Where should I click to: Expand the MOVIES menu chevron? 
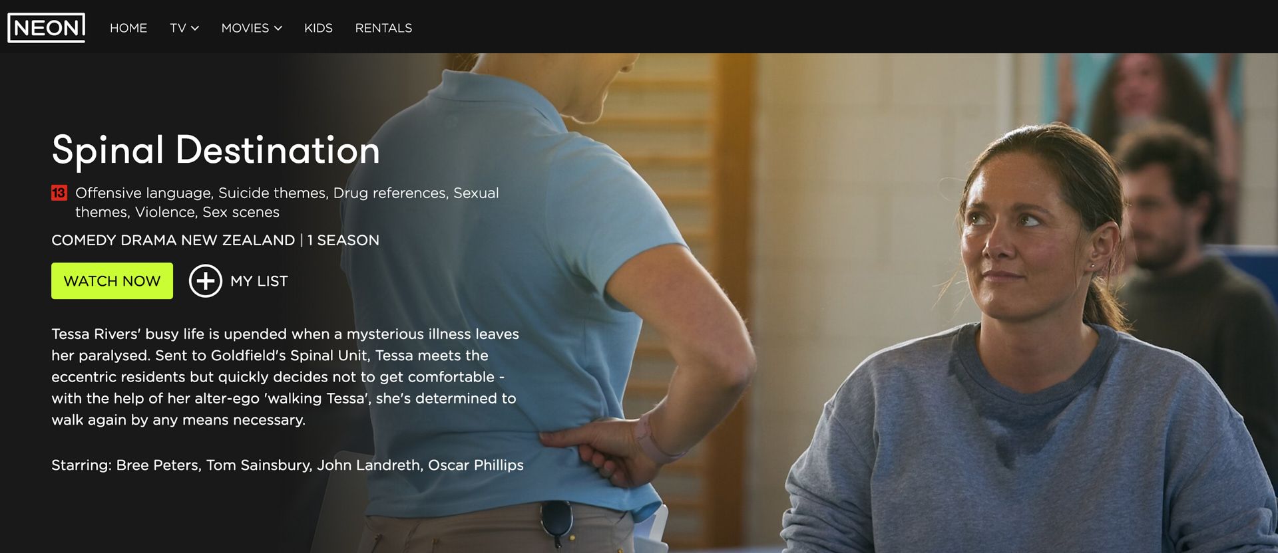click(x=278, y=29)
